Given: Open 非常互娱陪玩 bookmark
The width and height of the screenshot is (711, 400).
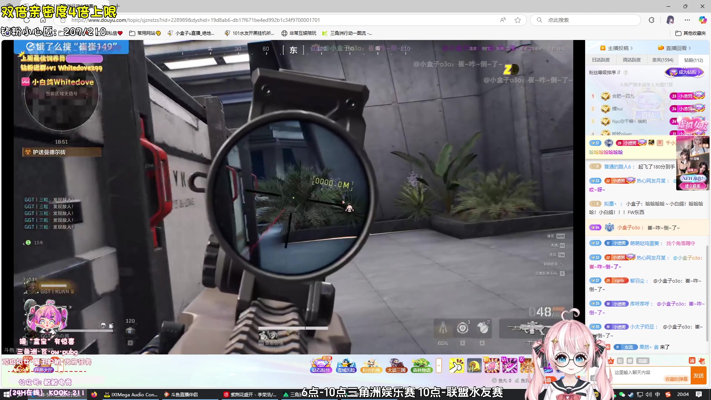Looking at the screenshot, I should tap(299, 33).
